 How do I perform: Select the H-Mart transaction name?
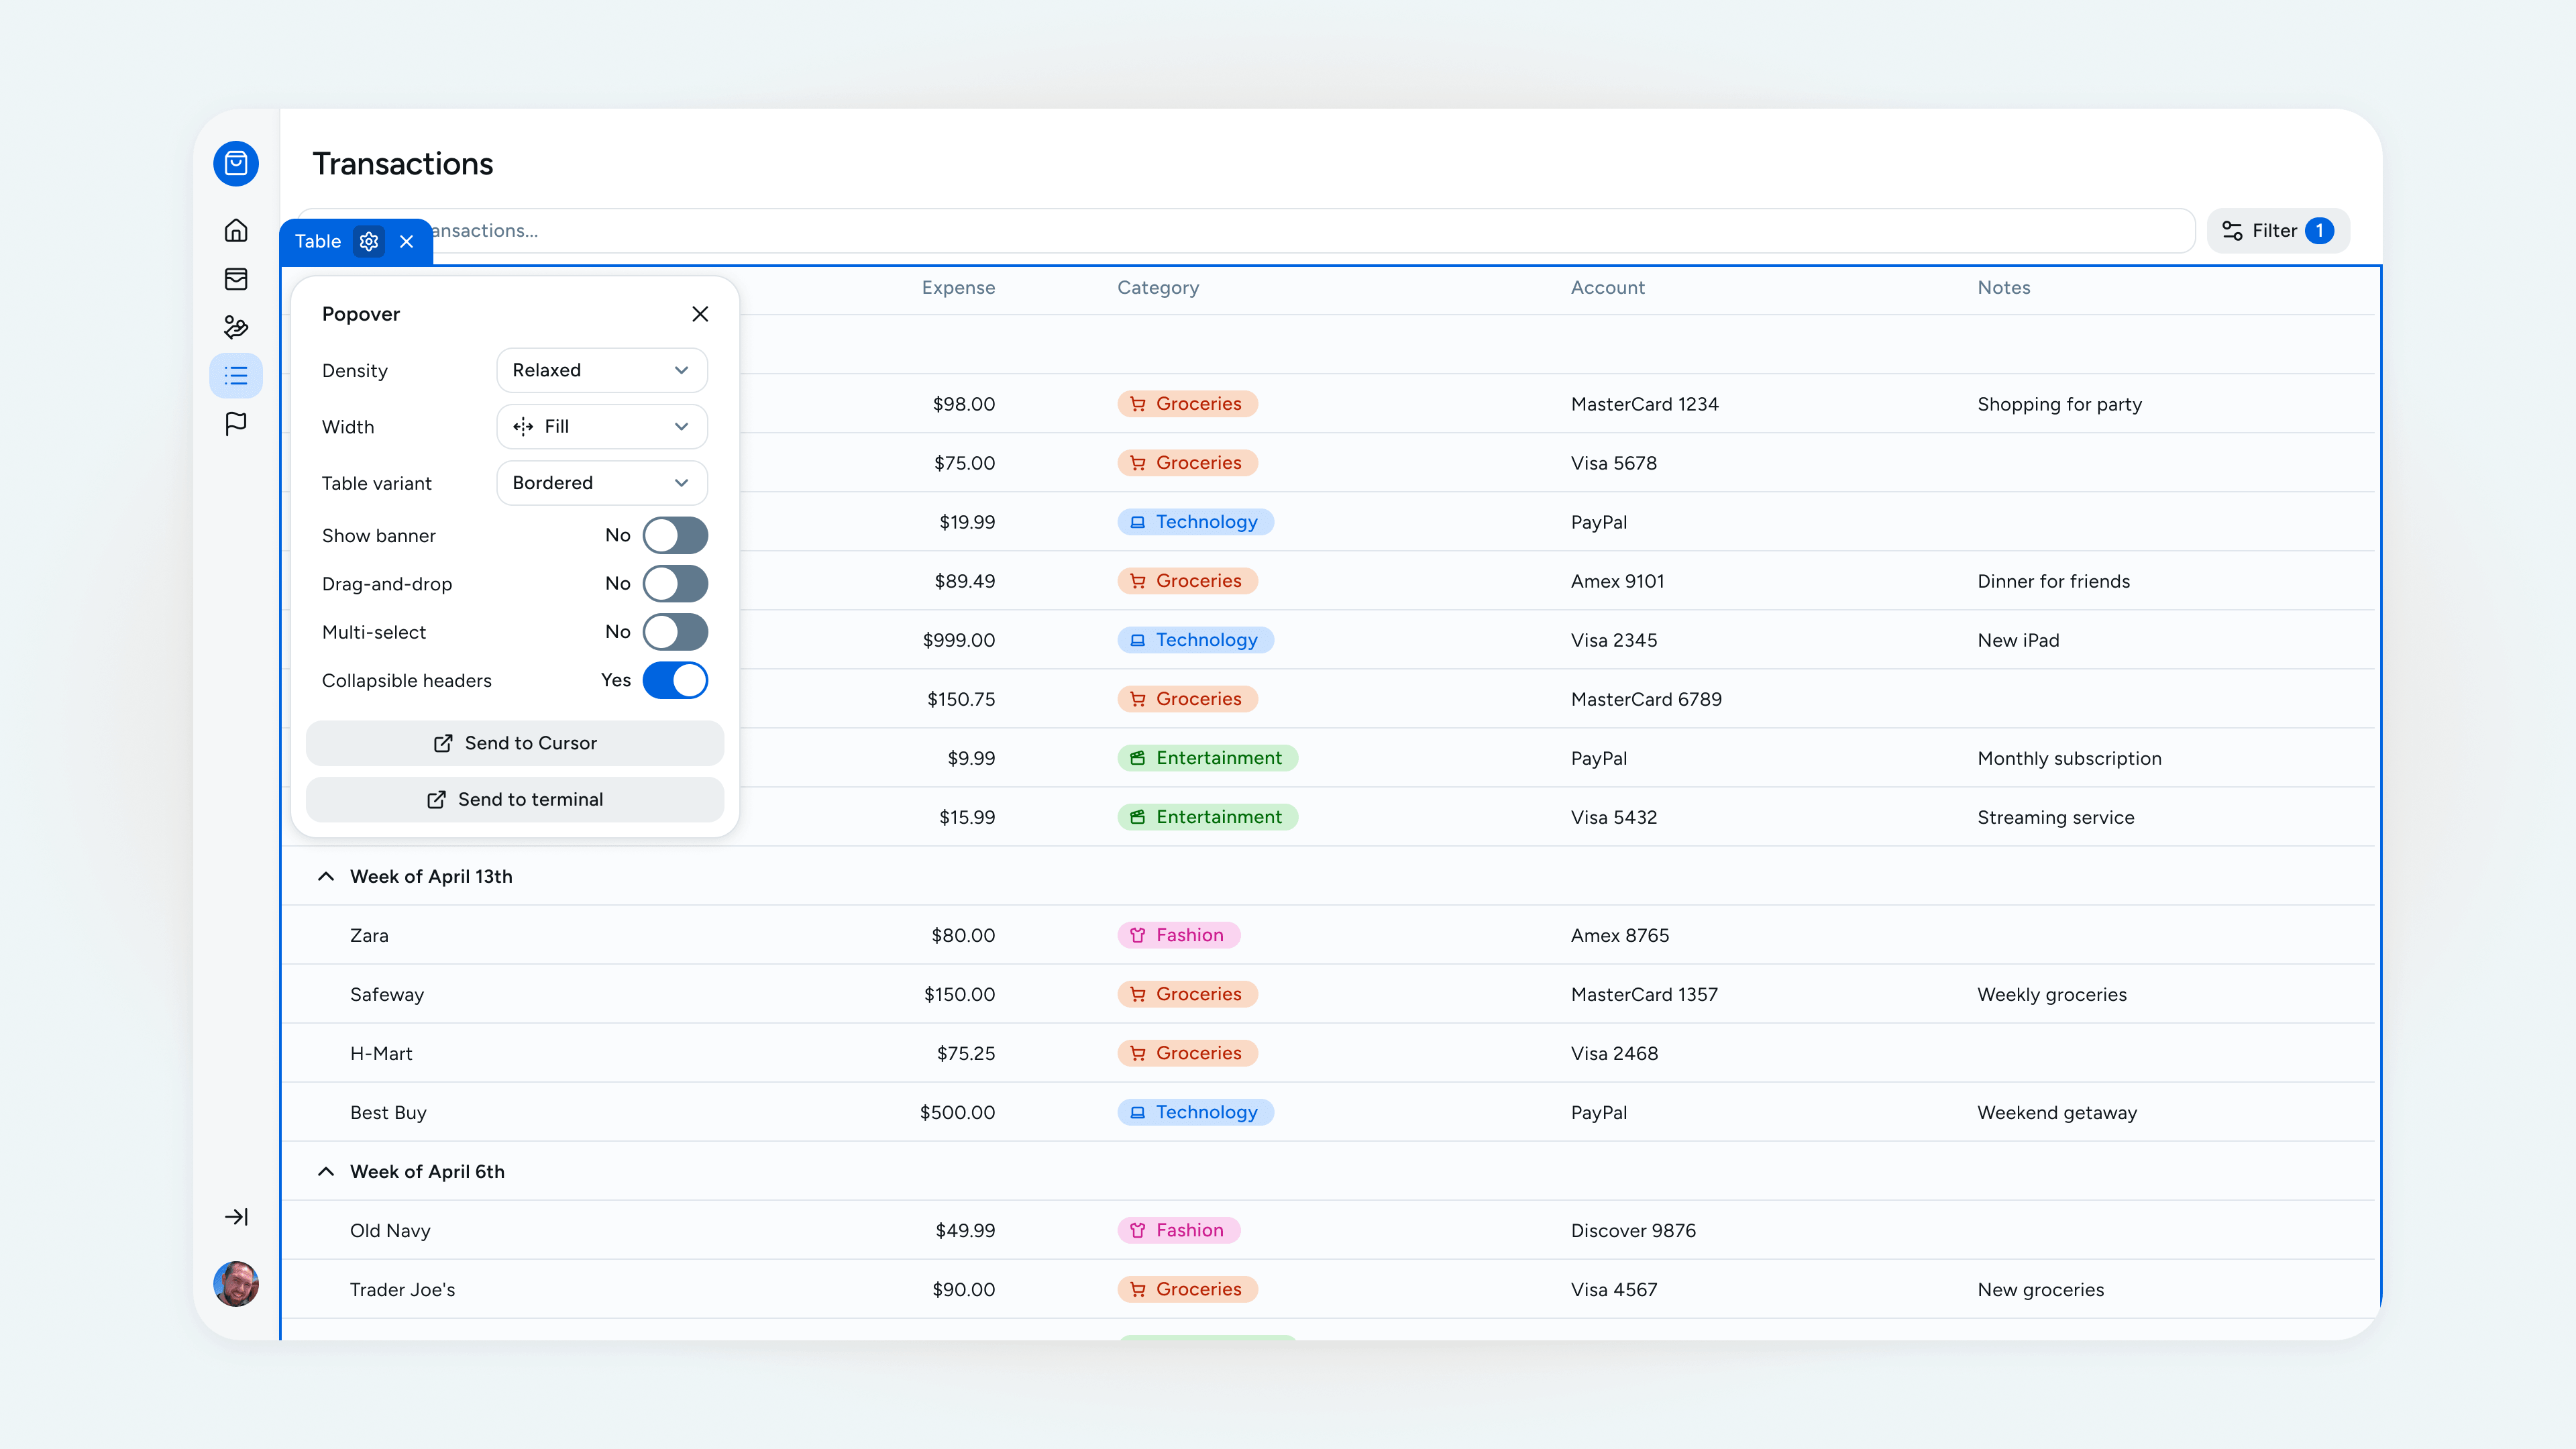[x=381, y=1054]
